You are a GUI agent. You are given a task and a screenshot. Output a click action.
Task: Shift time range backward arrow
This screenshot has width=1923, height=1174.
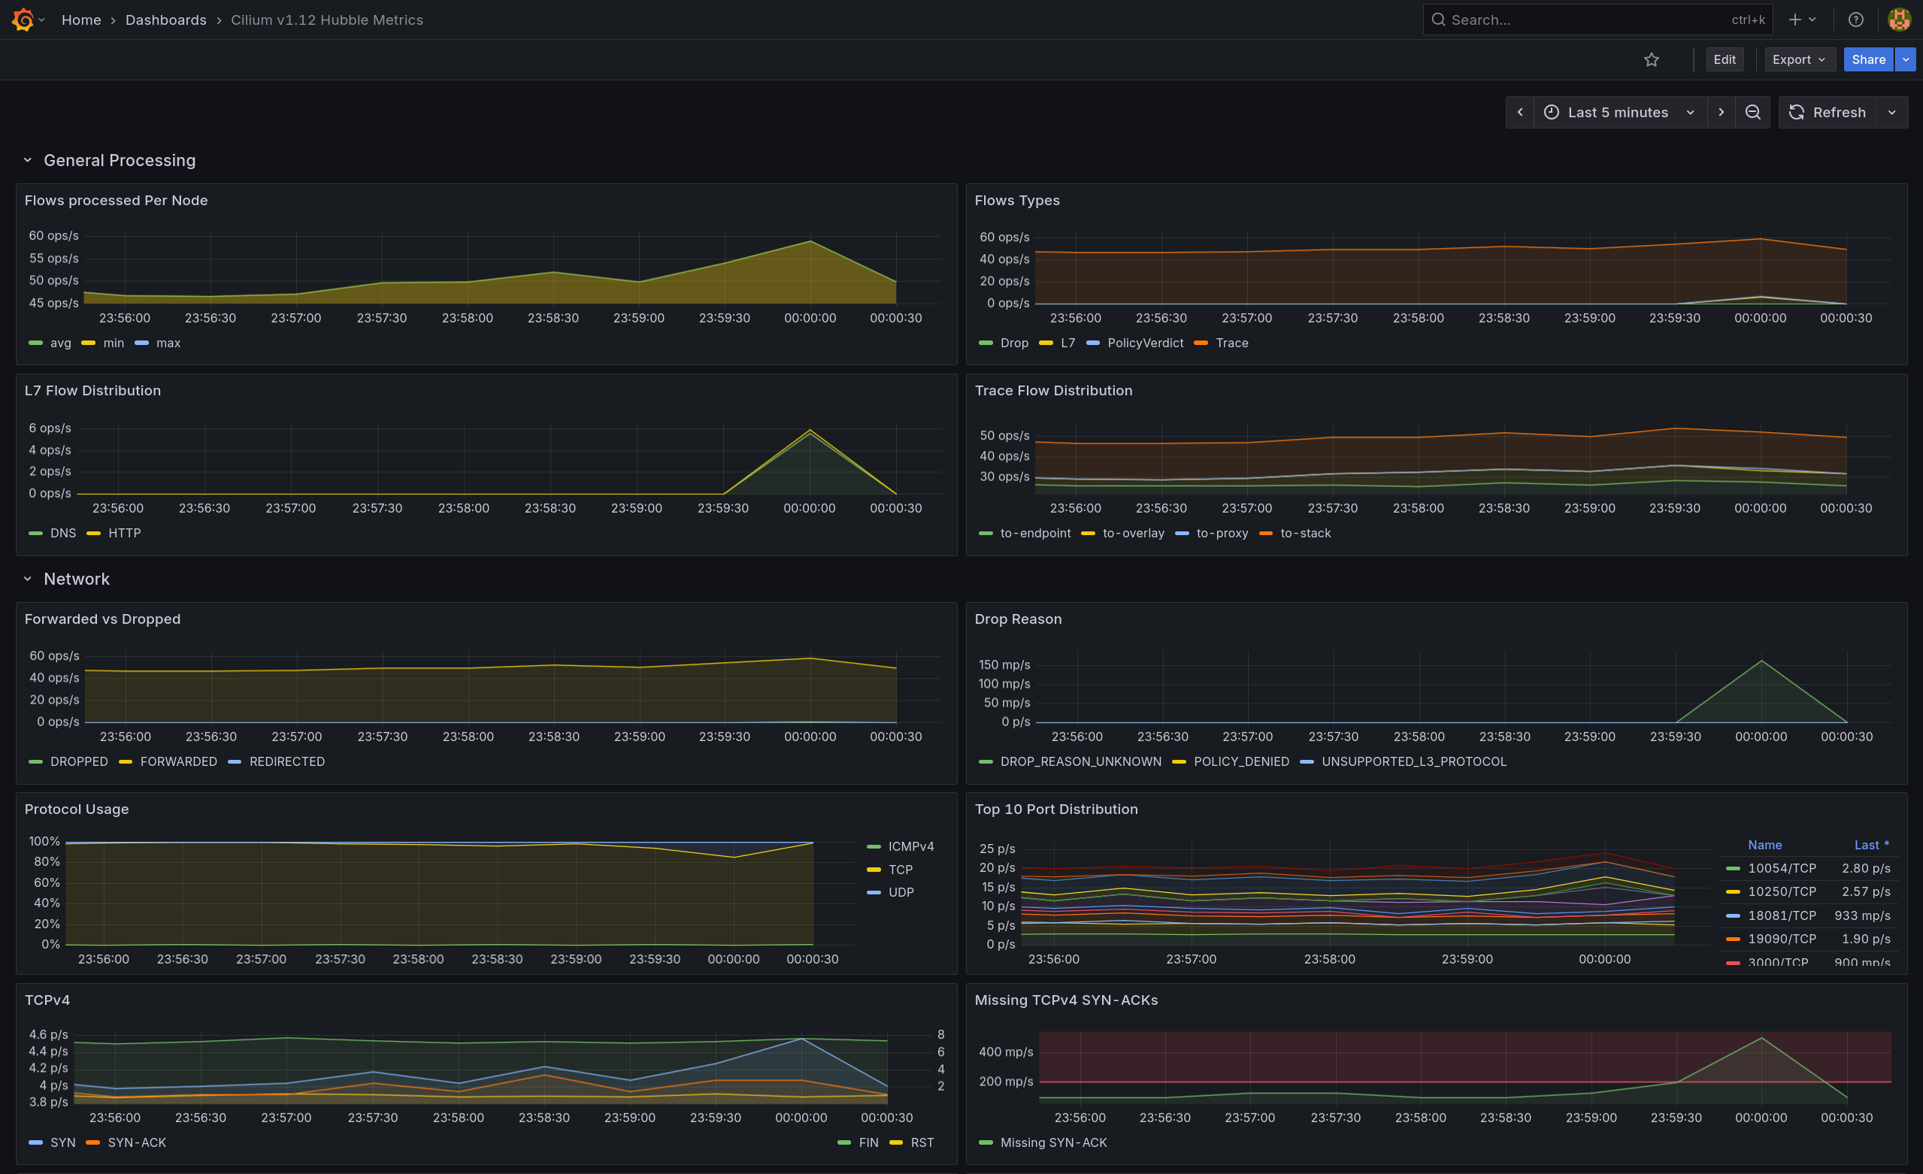[1519, 112]
